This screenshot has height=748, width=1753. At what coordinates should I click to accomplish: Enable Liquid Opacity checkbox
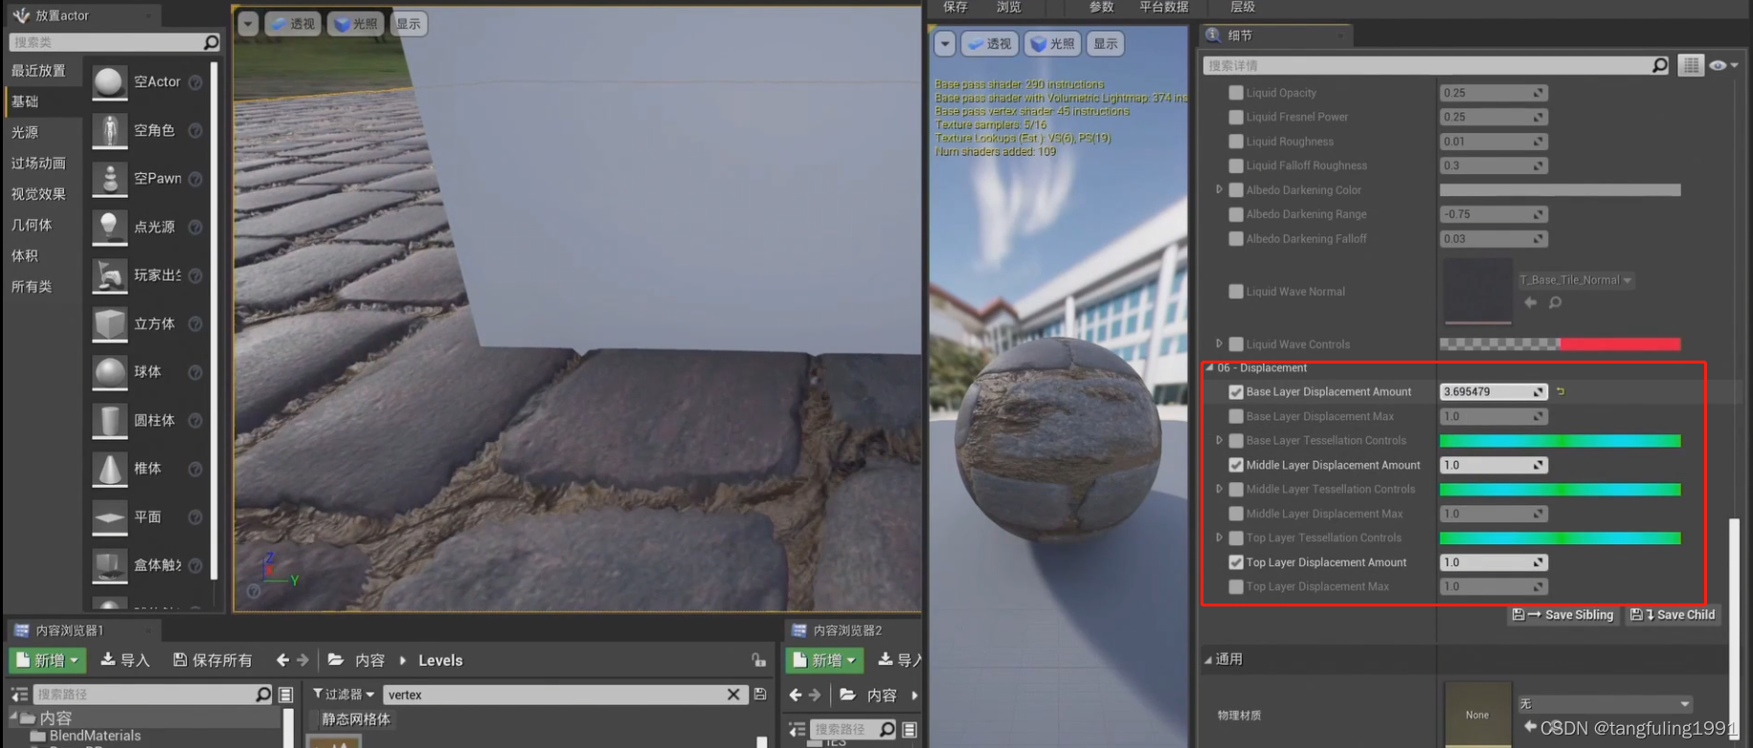click(1236, 93)
